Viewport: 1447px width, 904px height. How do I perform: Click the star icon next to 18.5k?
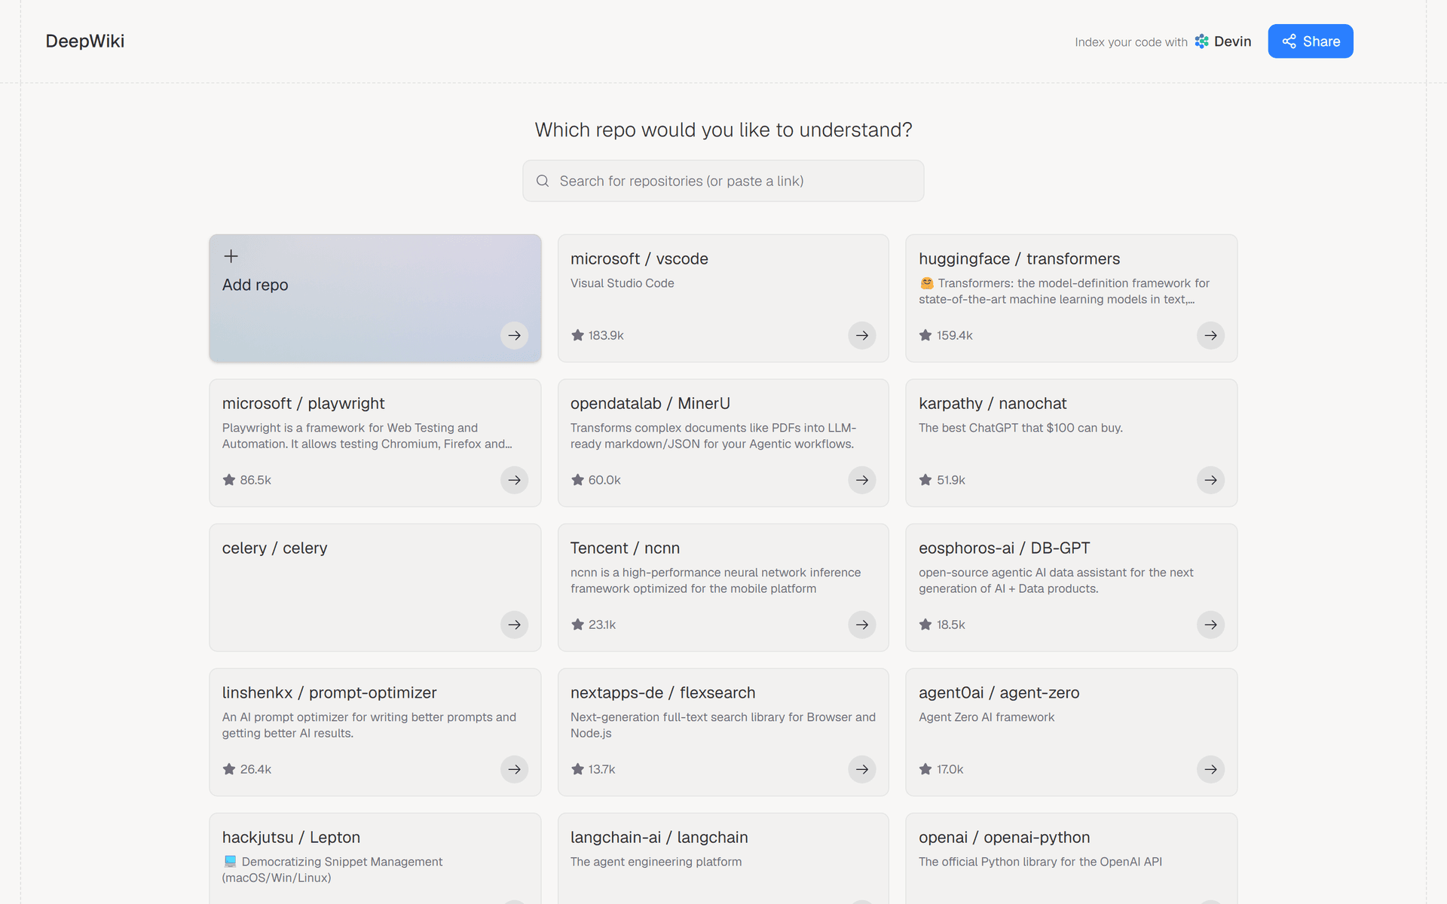pyautogui.click(x=925, y=625)
